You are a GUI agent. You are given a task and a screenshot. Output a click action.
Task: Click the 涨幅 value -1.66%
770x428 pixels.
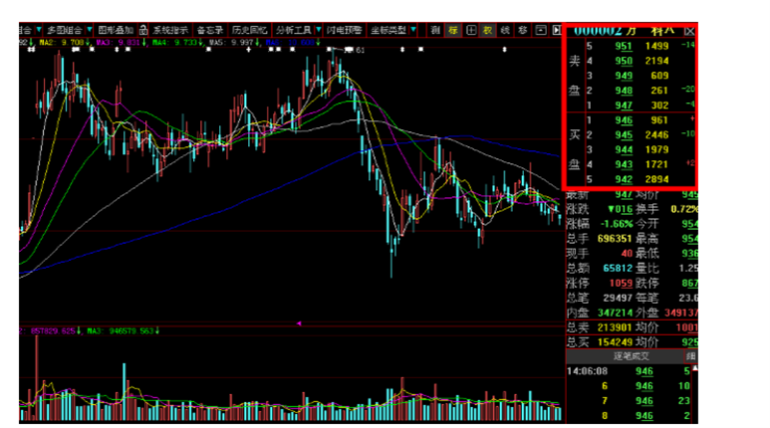click(617, 224)
